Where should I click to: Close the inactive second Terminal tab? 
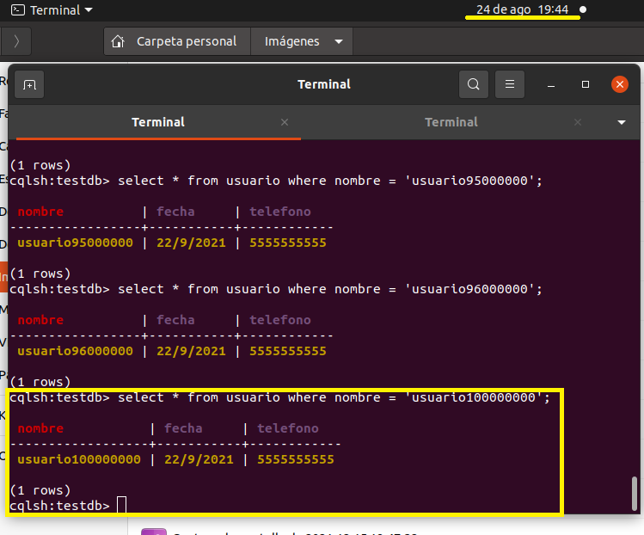click(x=578, y=122)
